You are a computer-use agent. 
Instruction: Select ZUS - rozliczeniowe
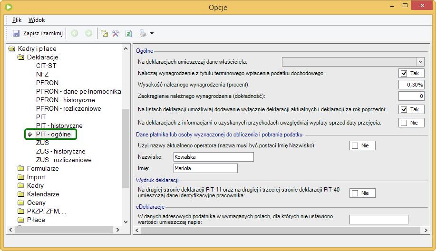(x=64, y=160)
